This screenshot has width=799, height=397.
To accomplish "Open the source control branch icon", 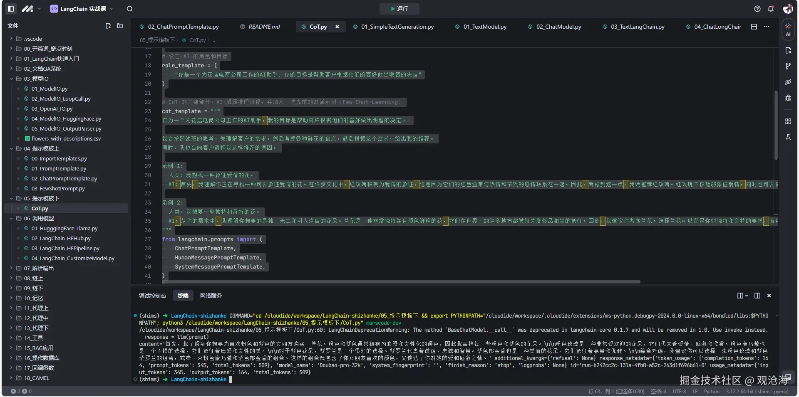I will point(788,66).
